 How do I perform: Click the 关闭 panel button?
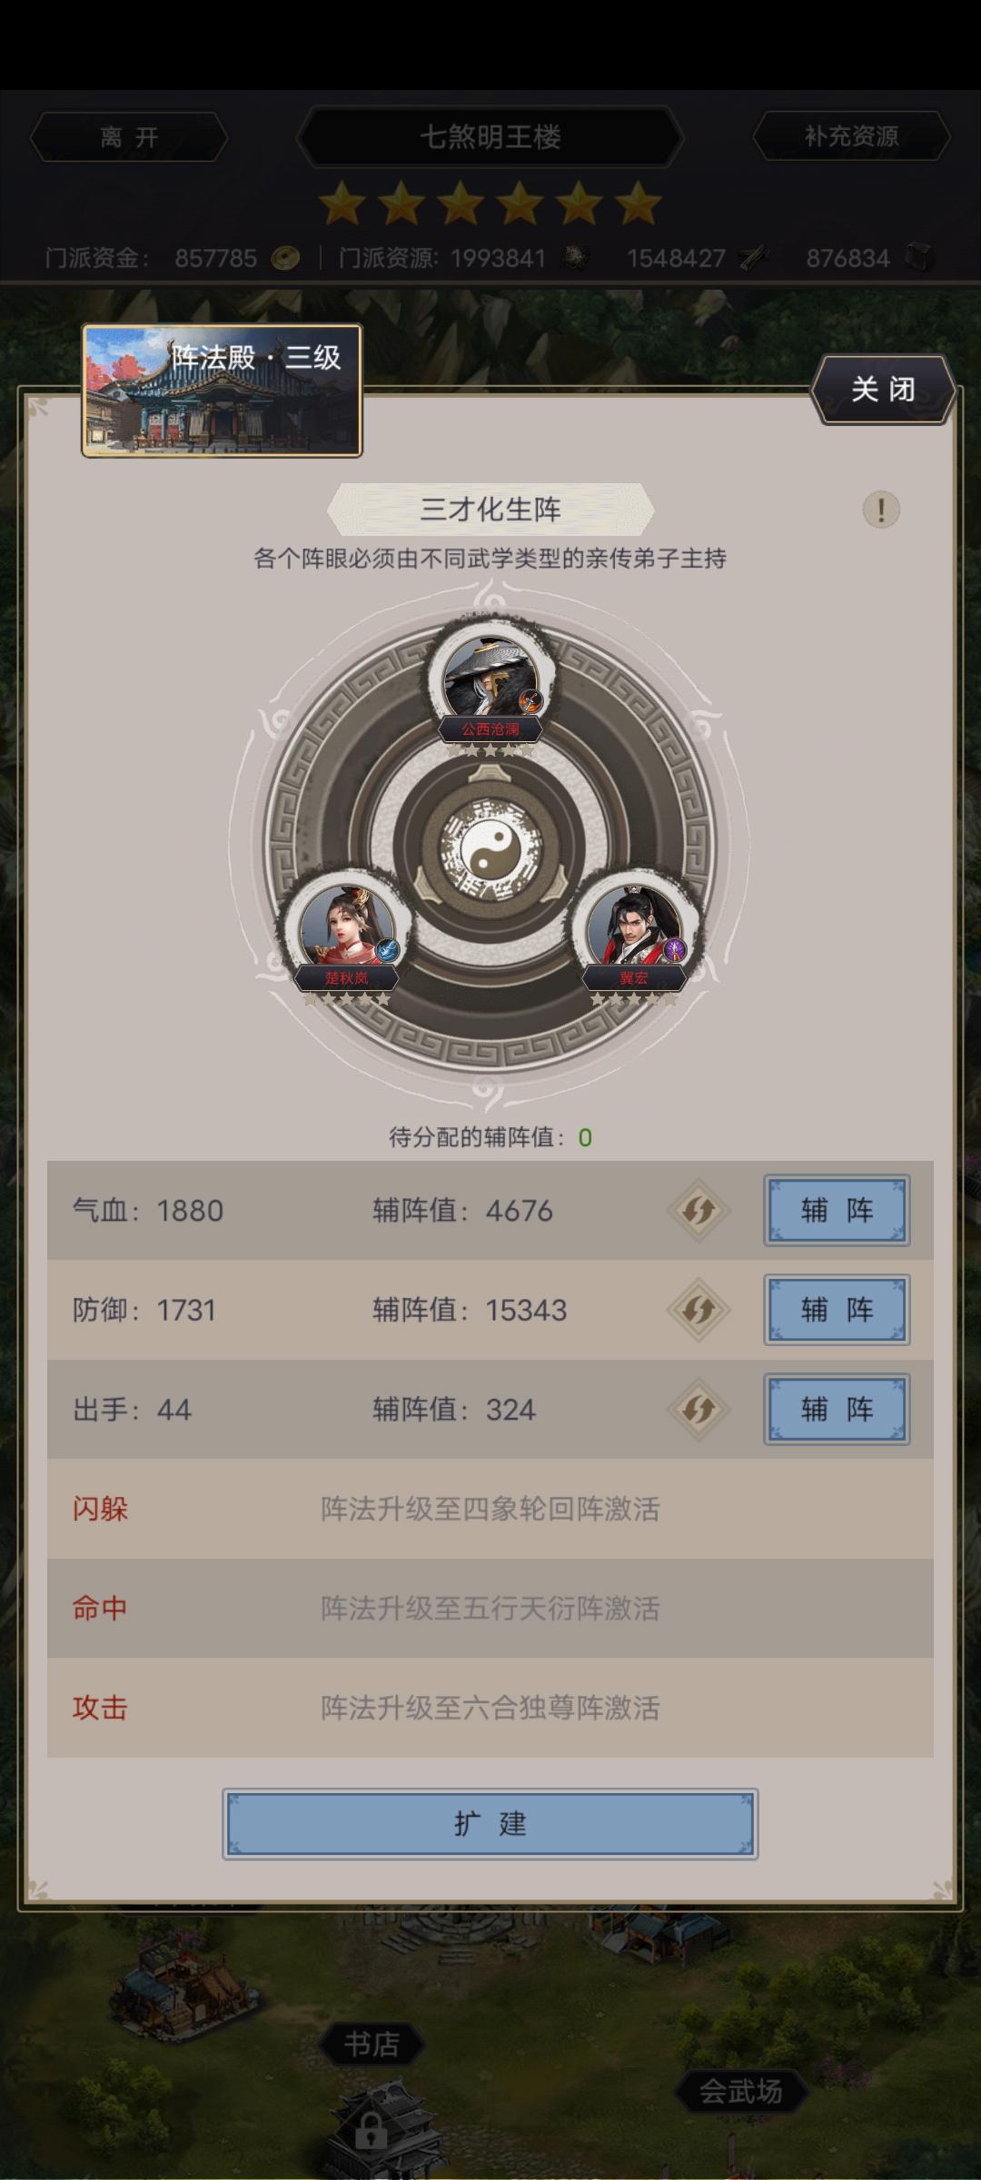point(883,390)
